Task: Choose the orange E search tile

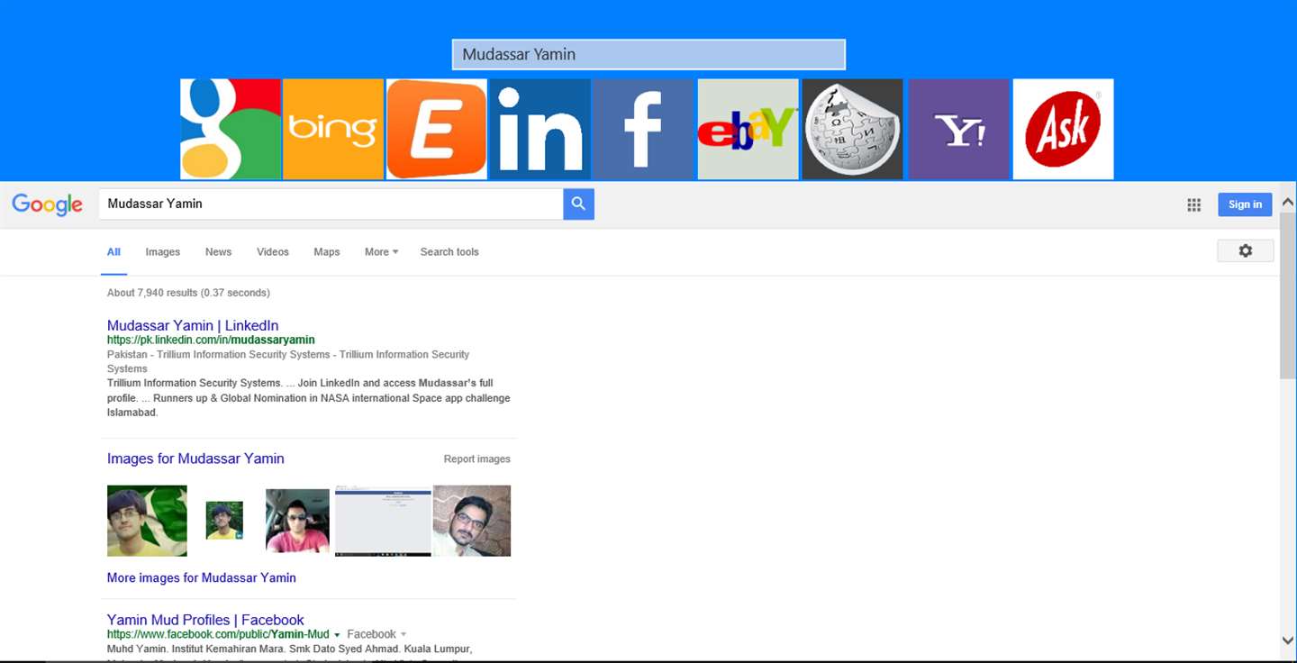Action: coord(437,129)
